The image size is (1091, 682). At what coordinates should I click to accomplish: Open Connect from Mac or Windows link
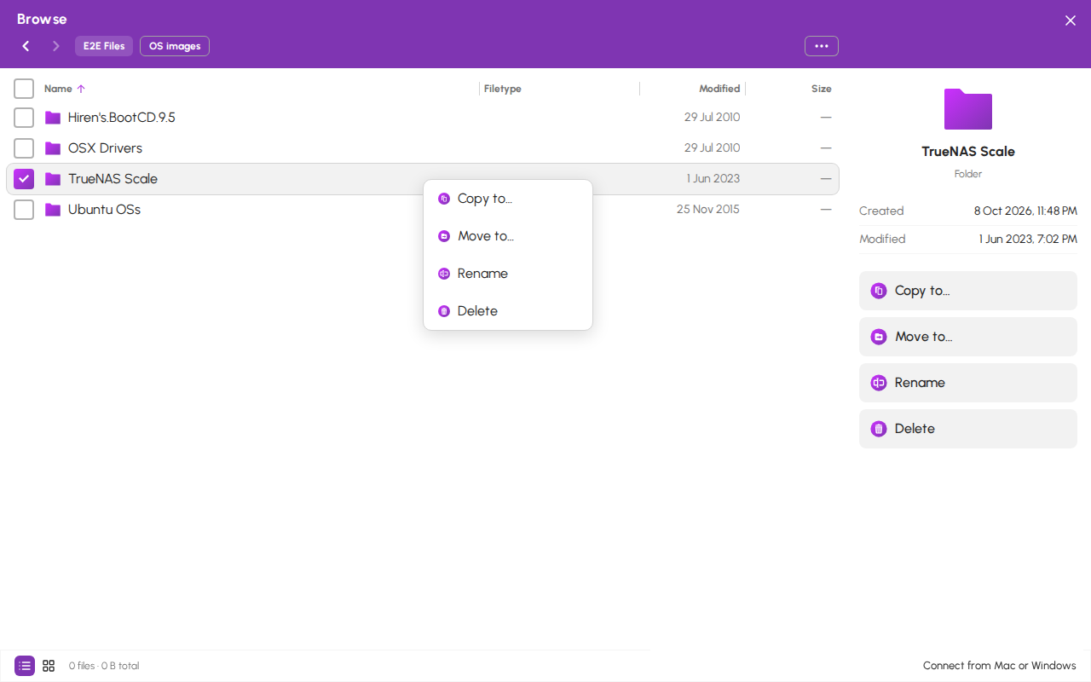[1000, 666]
